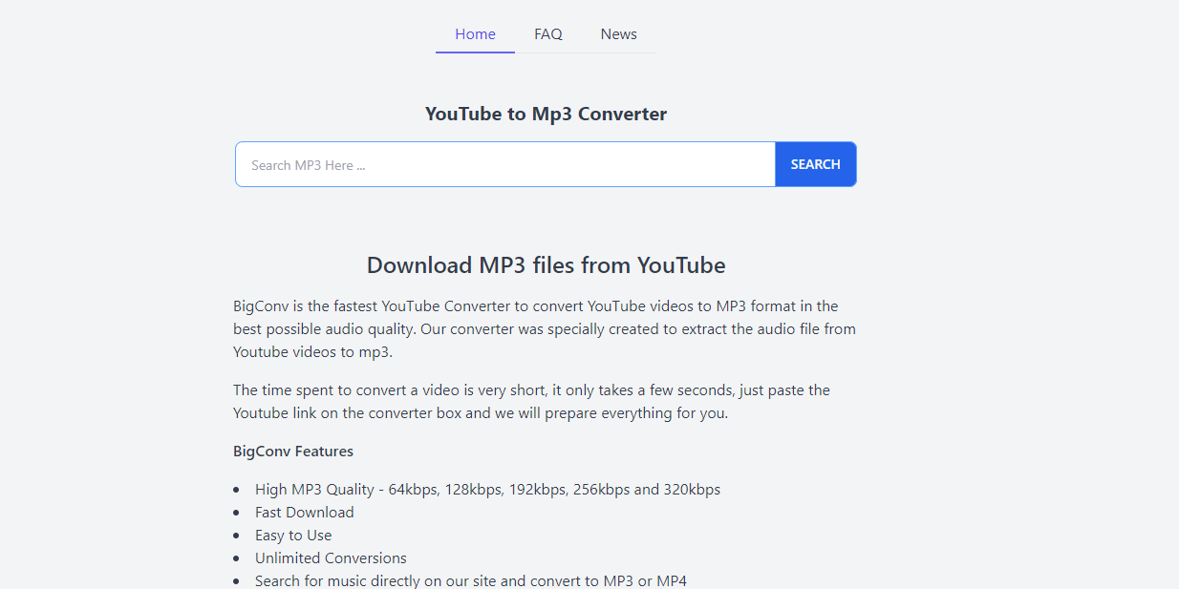The width and height of the screenshot is (1179, 589).
Task: Click the paragraph starting with The time spent
Action: pos(531,402)
